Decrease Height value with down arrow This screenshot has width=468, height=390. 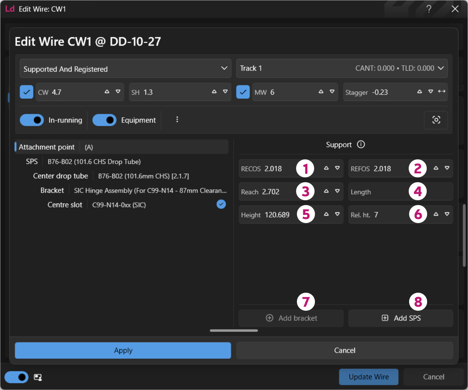pos(337,214)
